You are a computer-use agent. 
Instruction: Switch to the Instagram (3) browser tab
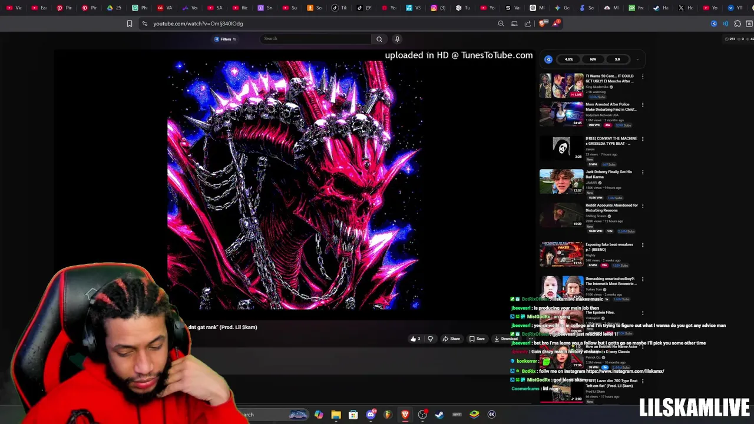(439, 8)
